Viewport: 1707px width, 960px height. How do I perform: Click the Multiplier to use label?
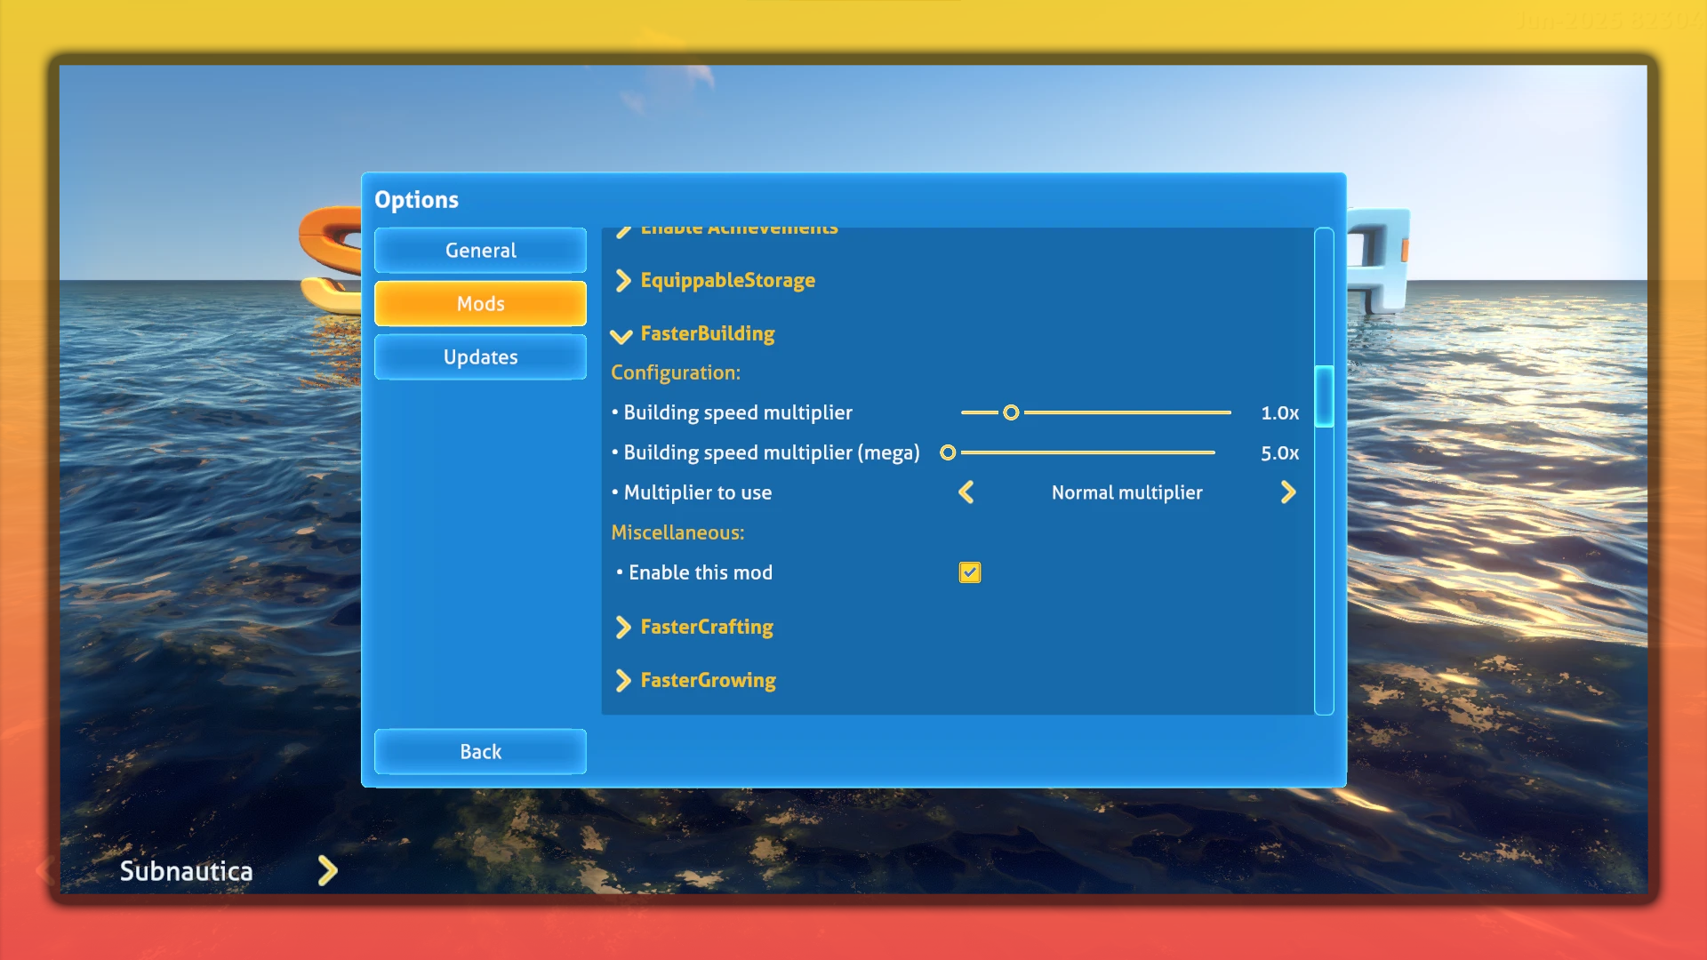pyautogui.click(x=698, y=492)
